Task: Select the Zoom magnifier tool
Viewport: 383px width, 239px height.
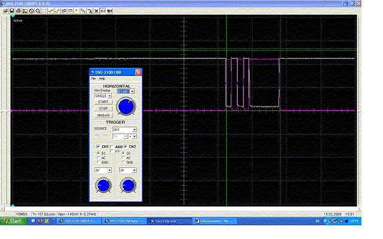Action: (x=38, y=11)
